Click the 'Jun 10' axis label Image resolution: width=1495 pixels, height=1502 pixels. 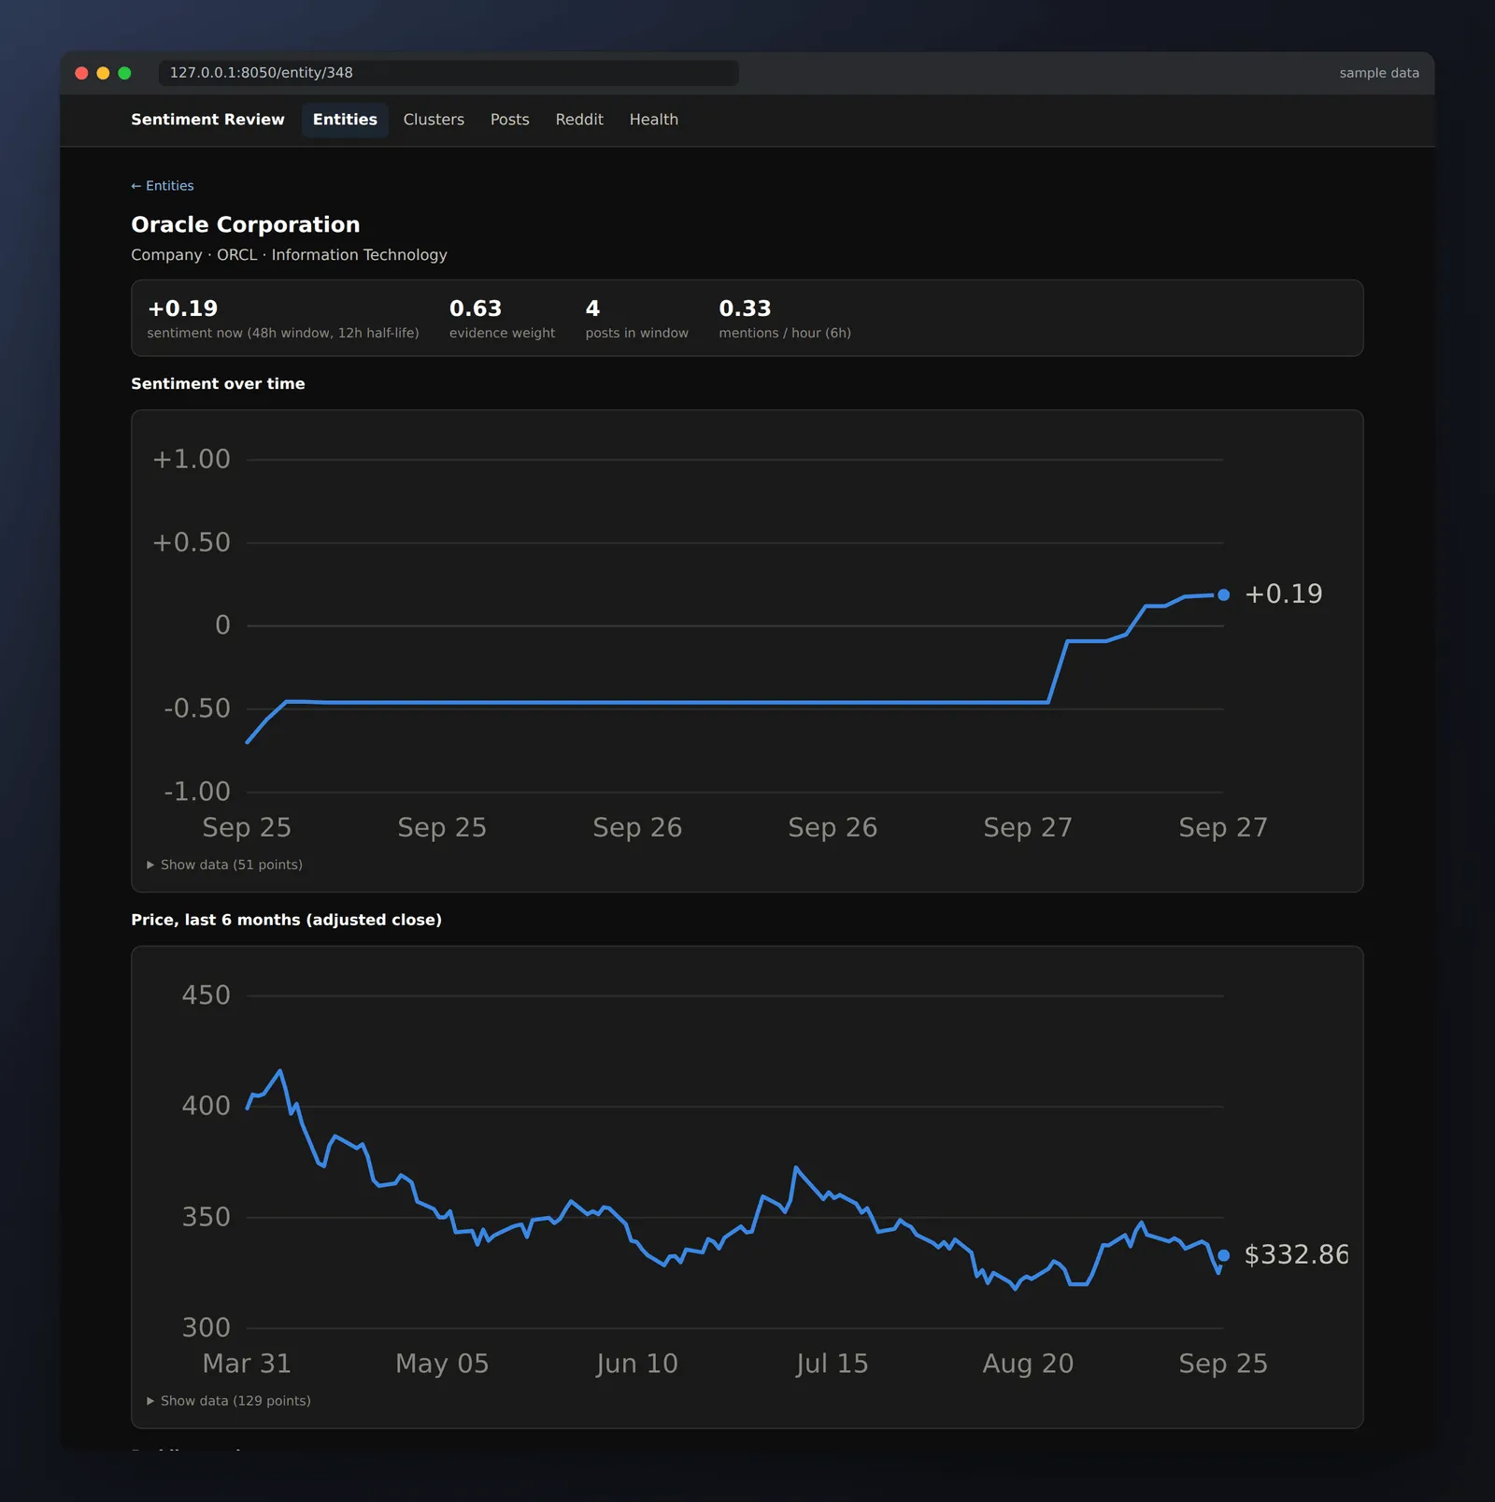click(637, 1364)
